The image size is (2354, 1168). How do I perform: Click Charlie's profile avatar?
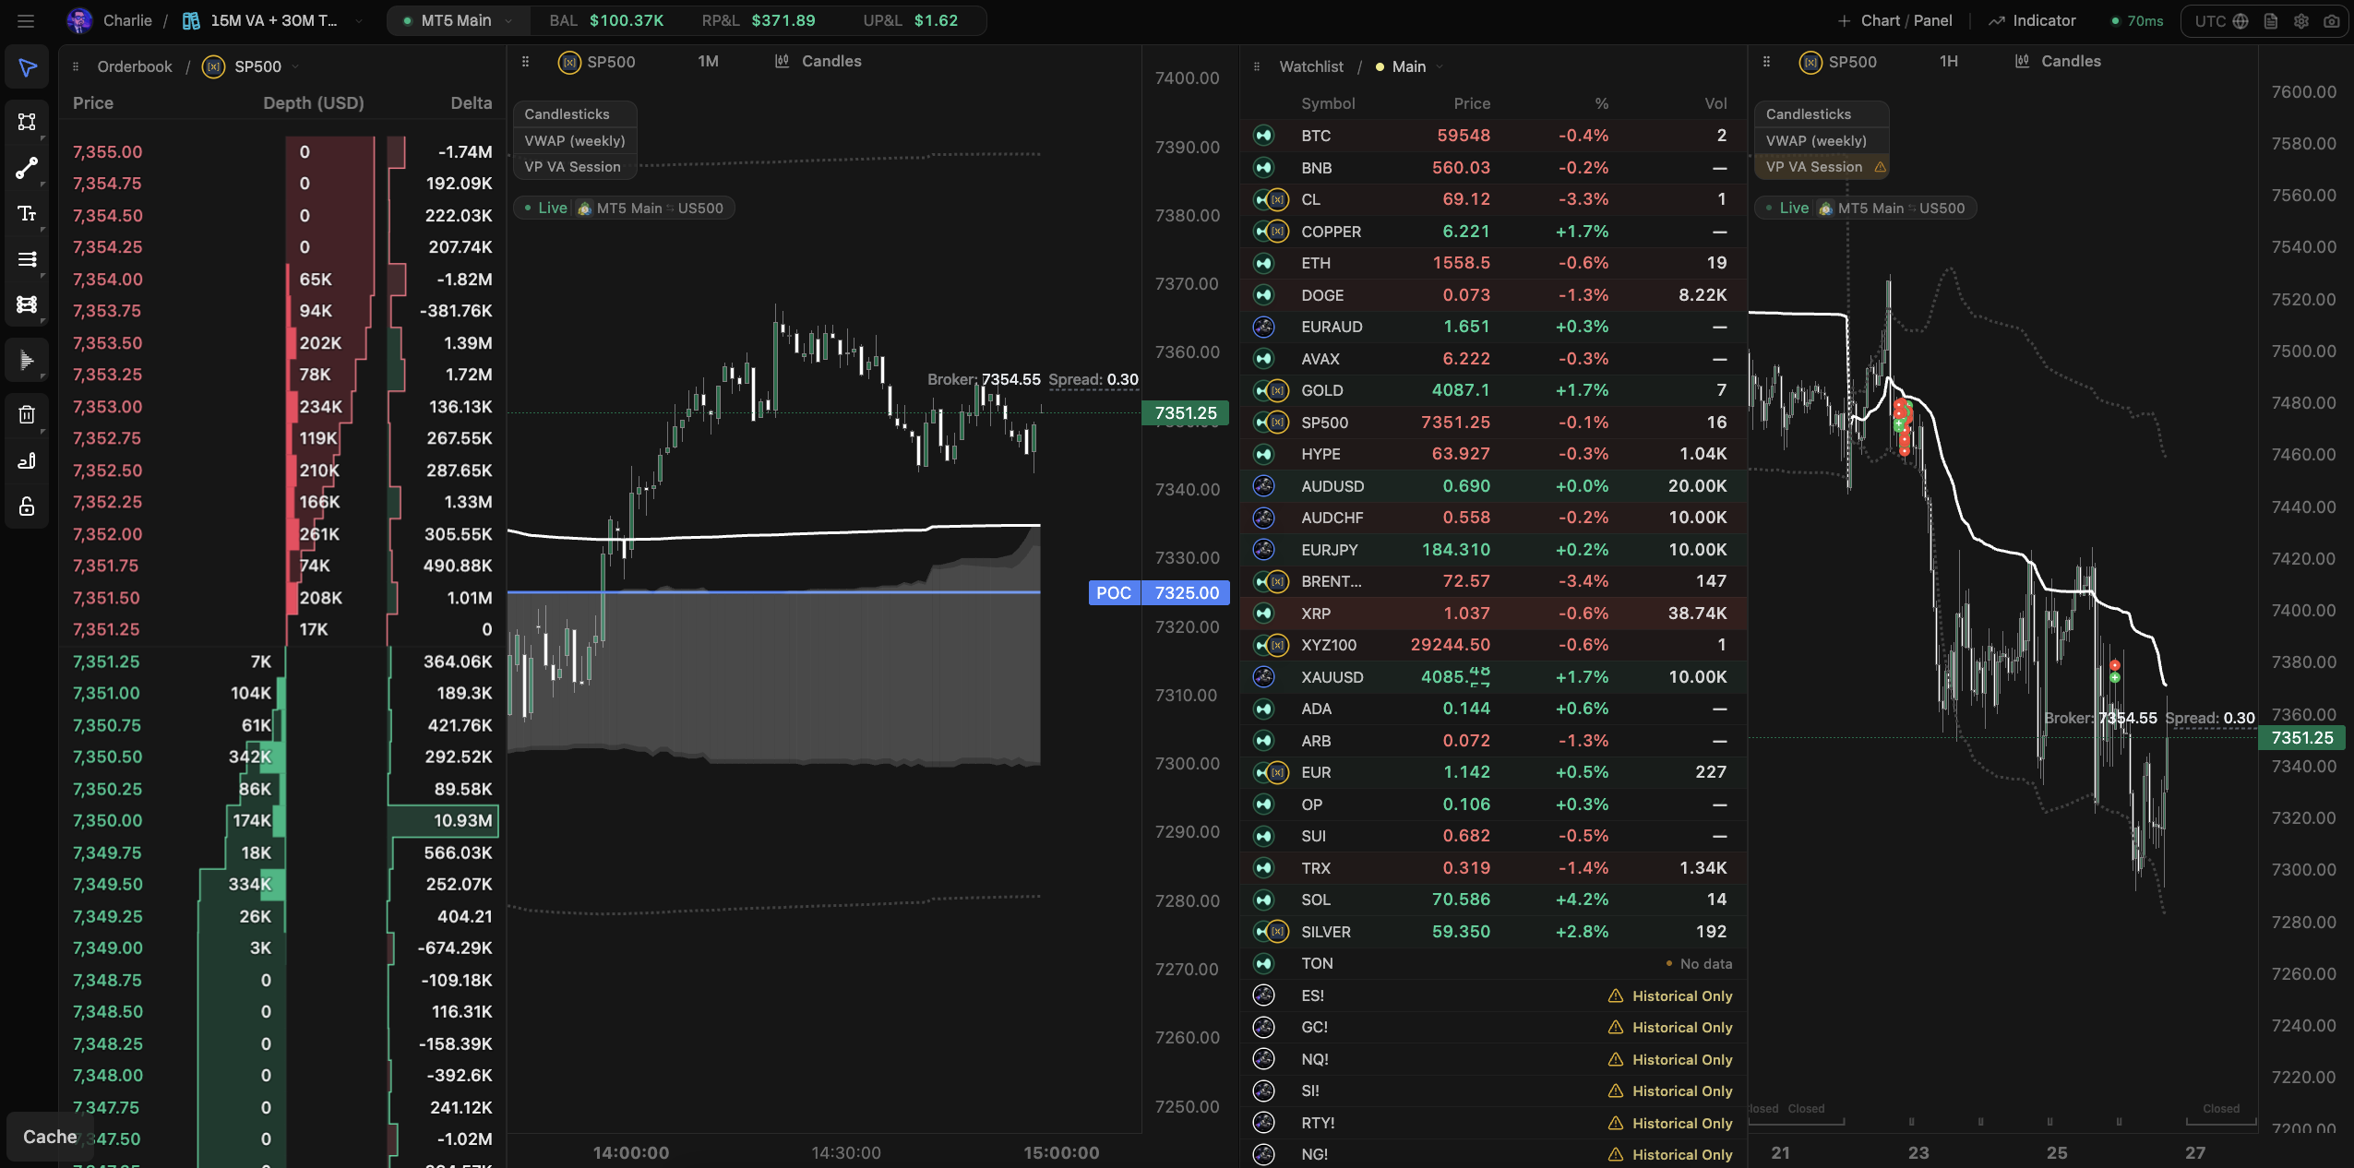point(79,20)
